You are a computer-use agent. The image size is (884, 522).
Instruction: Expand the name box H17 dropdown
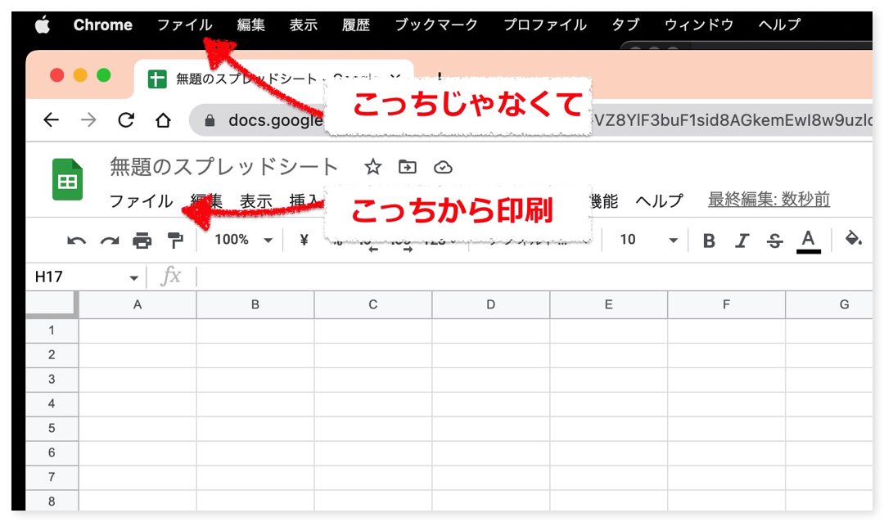pos(133,277)
